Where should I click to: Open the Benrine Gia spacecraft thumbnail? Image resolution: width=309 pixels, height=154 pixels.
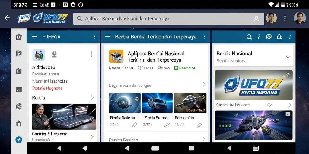[x=190, y=103]
